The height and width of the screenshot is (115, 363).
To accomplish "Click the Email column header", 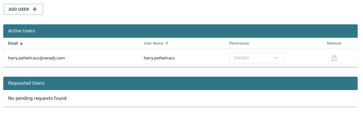I will point(13,43).
